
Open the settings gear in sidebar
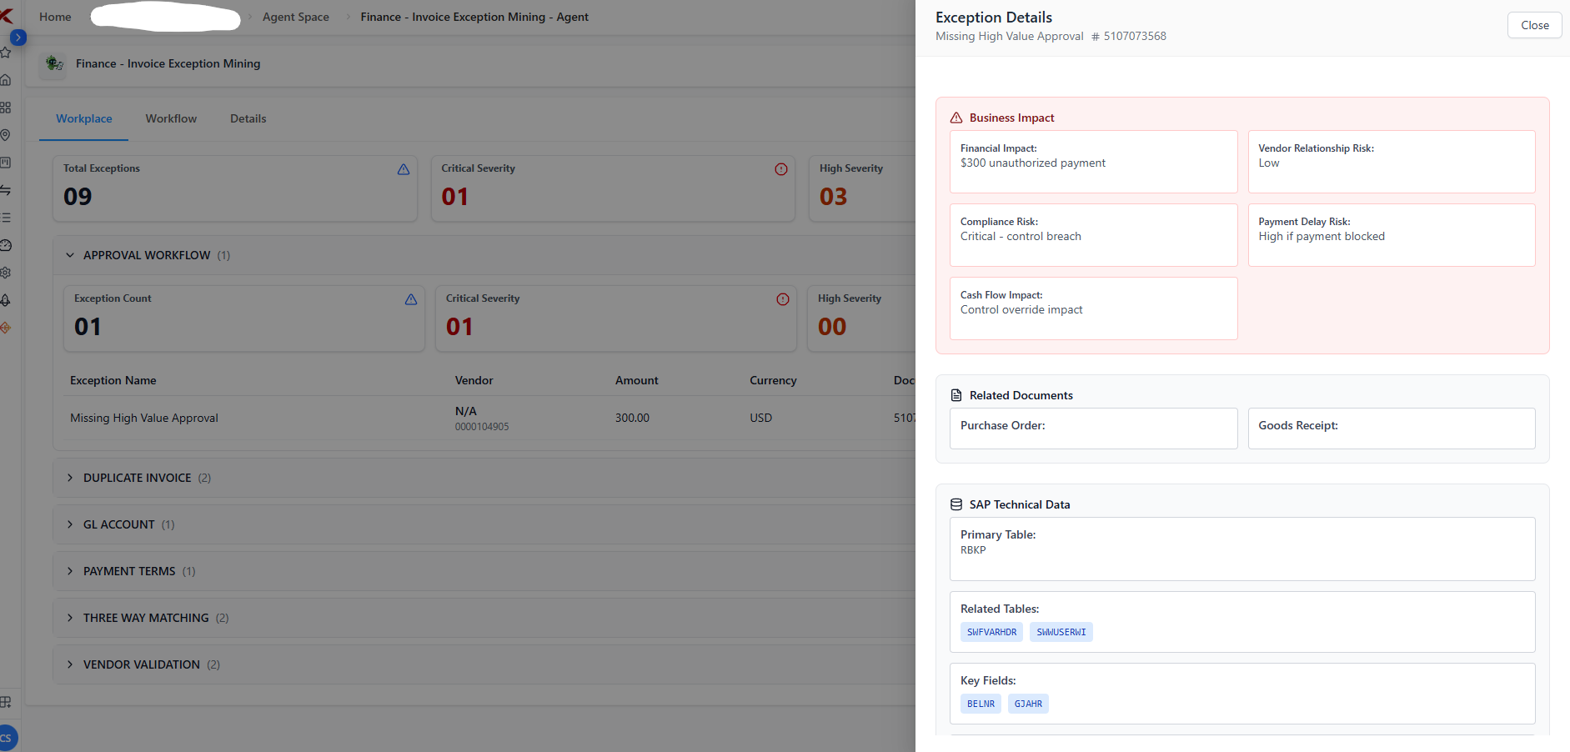point(6,273)
